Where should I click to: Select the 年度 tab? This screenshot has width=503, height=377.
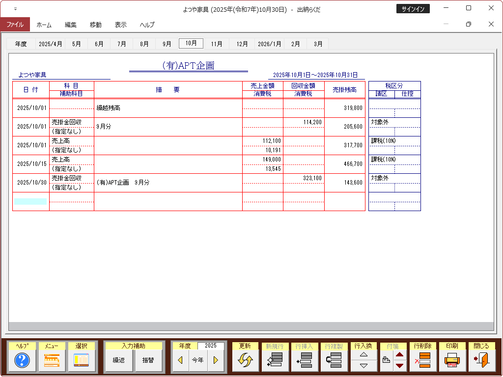21,44
